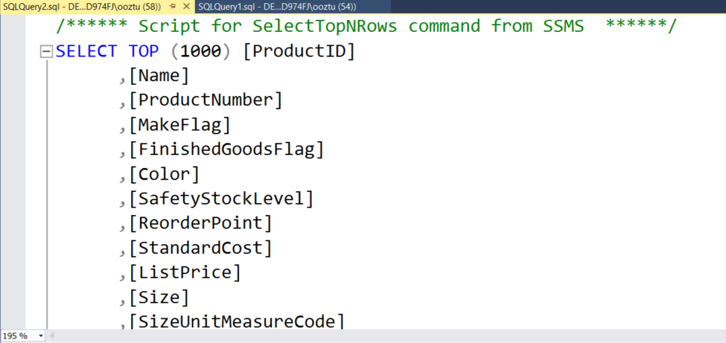Place cursor on [FinishedGoodsFlag]
The width and height of the screenshot is (726, 343).
pos(226,150)
